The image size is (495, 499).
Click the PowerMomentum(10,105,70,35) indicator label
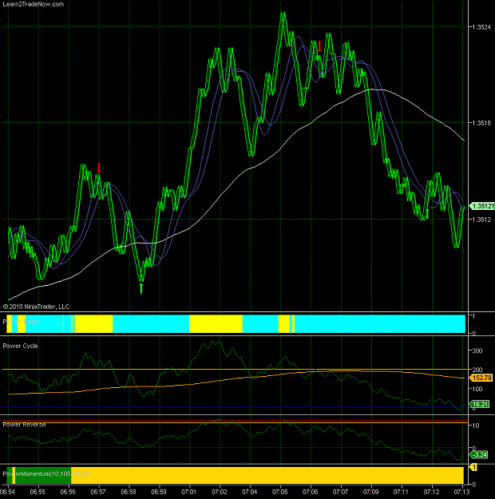tap(46, 474)
